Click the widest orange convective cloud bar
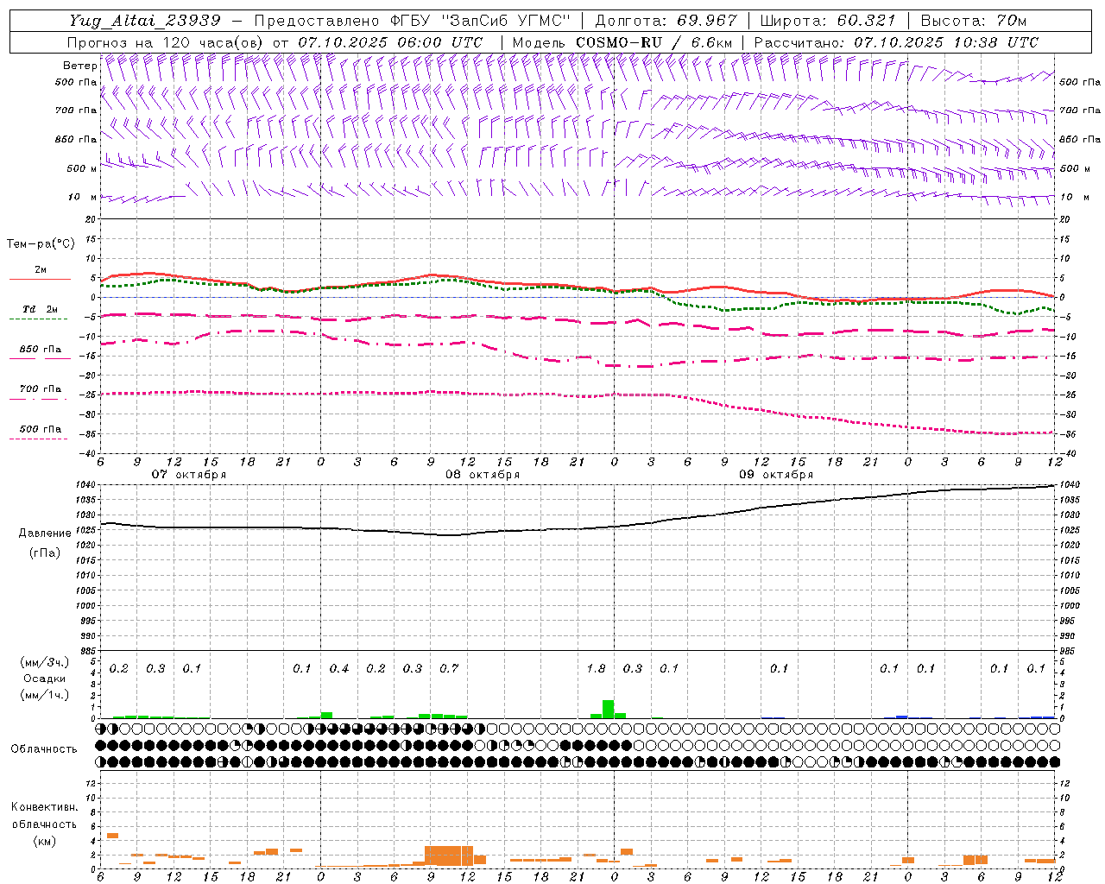1105x884 pixels. pyautogui.click(x=449, y=856)
